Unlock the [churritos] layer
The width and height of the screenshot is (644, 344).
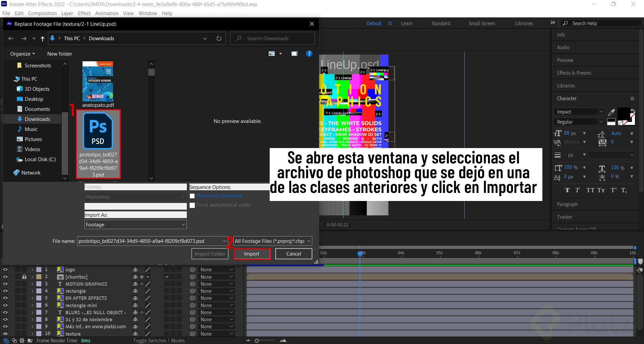pos(24,277)
